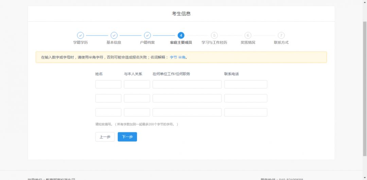Open the 半角 term explanation link
Image resolution: width=367 pixels, height=180 pixels.
pos(182,57)
